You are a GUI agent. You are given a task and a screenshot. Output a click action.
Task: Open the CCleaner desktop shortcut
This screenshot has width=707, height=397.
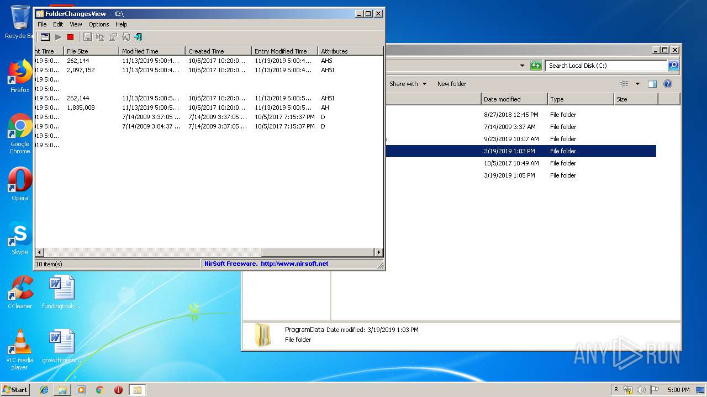tap(20, 293)
